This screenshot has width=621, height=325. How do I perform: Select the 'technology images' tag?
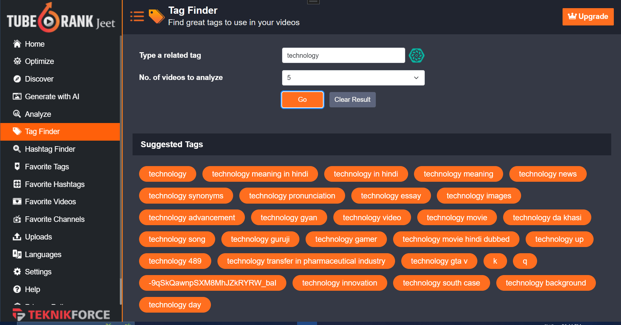479,196
